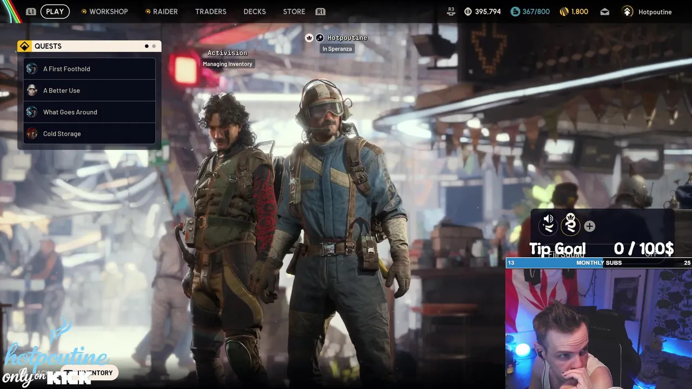Click the R3 stick prompt icon
This screenshot has width=692, height=389.
point(451,11)
